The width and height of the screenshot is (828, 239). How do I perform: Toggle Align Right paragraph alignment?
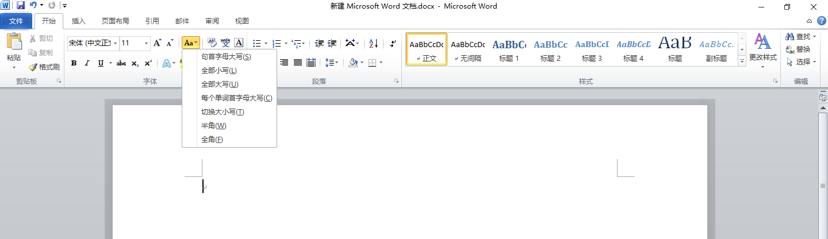pyautogui.click(x=283, y=63)
